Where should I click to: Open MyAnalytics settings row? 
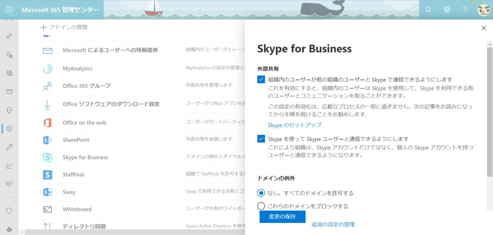pyautogui.click(x=141, y=68)
